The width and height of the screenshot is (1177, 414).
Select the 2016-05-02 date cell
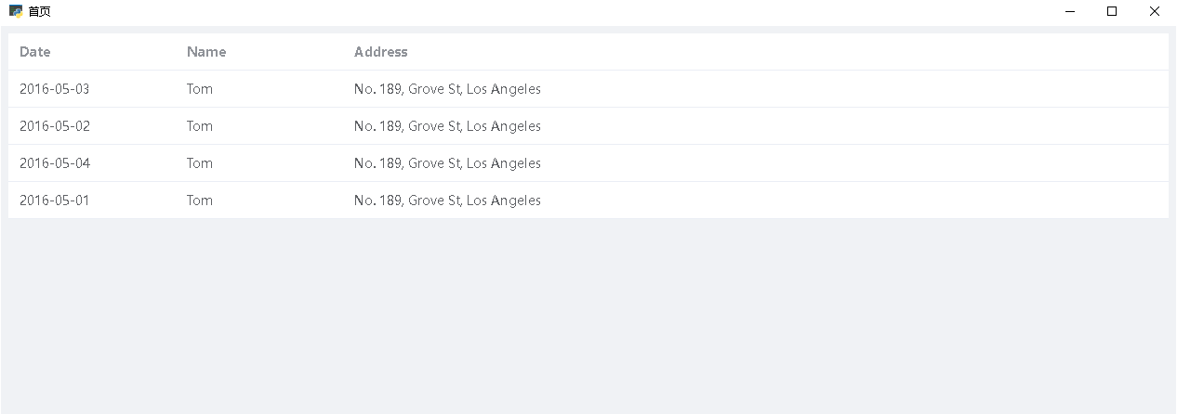coord(55,126)
